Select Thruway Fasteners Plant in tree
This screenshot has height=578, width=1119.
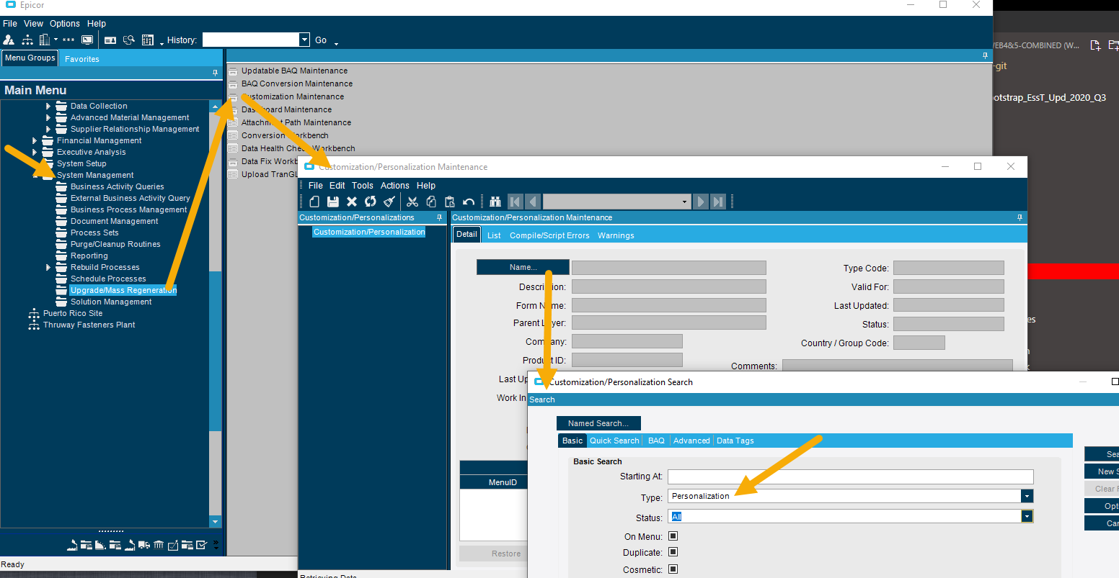(x=89, y=325)
